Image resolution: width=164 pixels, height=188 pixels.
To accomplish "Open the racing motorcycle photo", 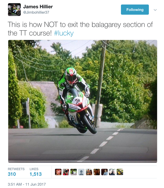I will point(83,101).
